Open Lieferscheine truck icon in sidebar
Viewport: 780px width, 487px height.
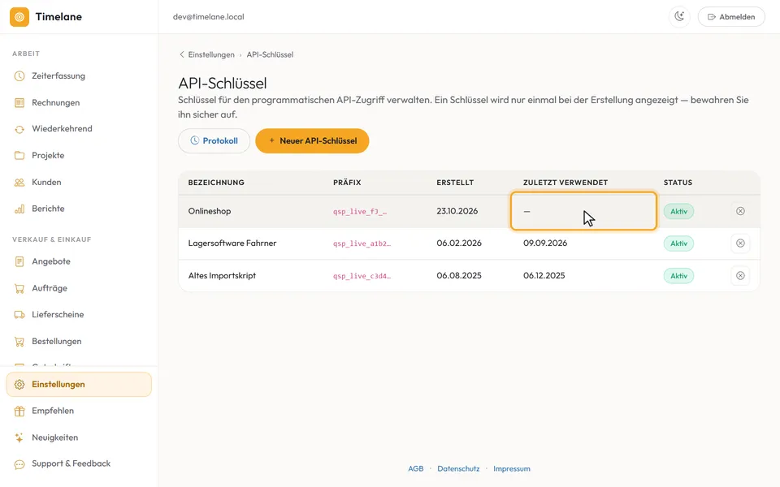tap(19, 315)
